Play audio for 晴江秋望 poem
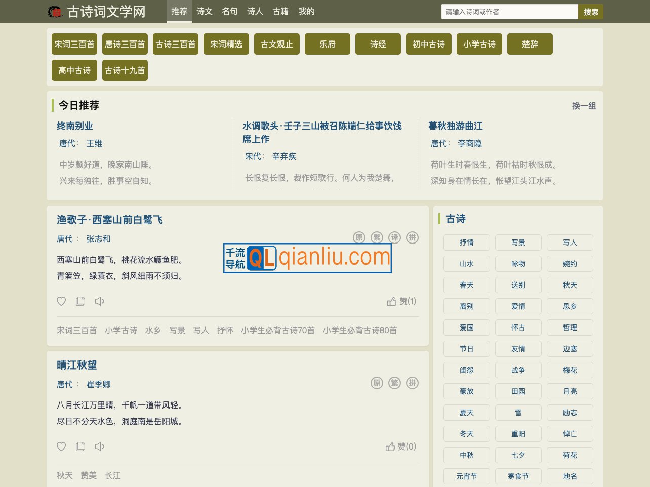The height and width of the screenshot is (487, 650). coord(99,447)
